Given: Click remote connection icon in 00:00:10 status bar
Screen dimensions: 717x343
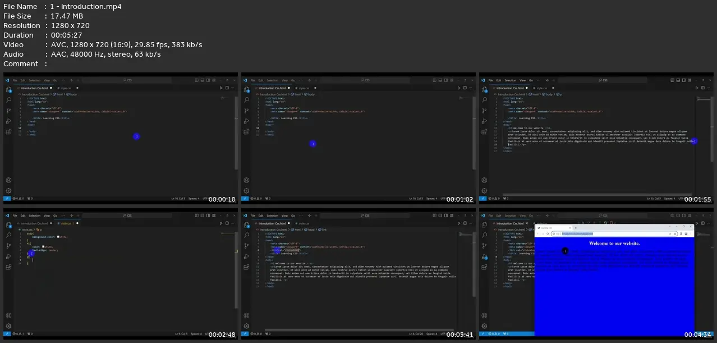Looking at the screenshot, I should point(6,198).
